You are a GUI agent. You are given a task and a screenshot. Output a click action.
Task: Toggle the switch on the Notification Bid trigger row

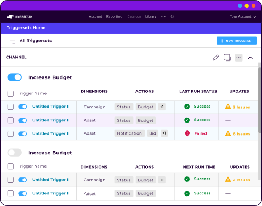click(22, 134)
